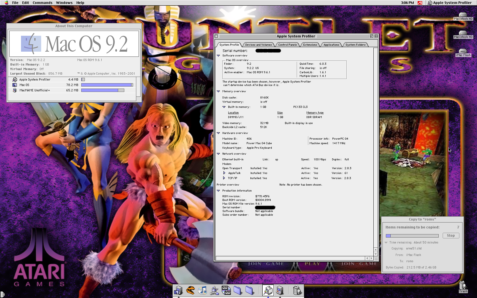
Task: Click the Printer overview label
Action: click(228, 185)
